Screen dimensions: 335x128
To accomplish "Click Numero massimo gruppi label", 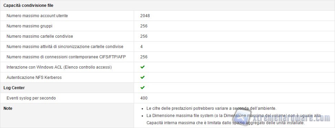I will click(x=30, y=26).
